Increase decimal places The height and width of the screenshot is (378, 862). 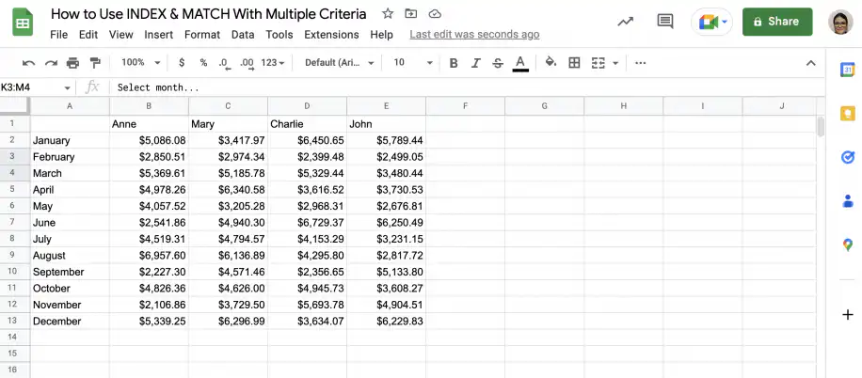click(x=247, y=63)
